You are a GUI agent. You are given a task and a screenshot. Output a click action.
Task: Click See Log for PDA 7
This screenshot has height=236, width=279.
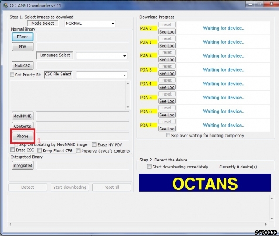coord(167,129)
